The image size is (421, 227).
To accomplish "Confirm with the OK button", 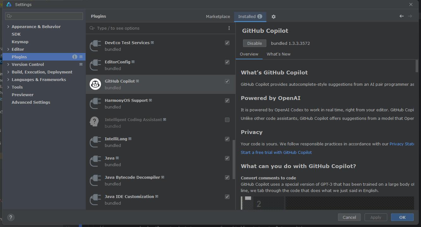I will (x=402, y=217).
